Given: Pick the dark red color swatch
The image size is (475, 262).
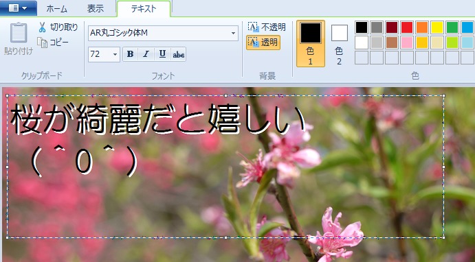Looking at the screenshot, I should tap(392, 27).
